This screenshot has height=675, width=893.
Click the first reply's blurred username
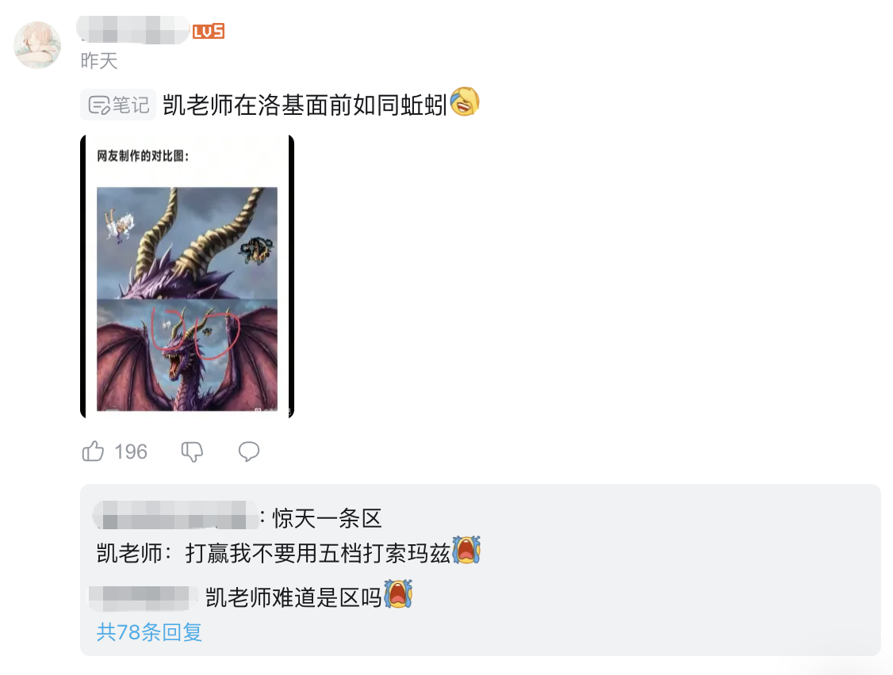175,515
